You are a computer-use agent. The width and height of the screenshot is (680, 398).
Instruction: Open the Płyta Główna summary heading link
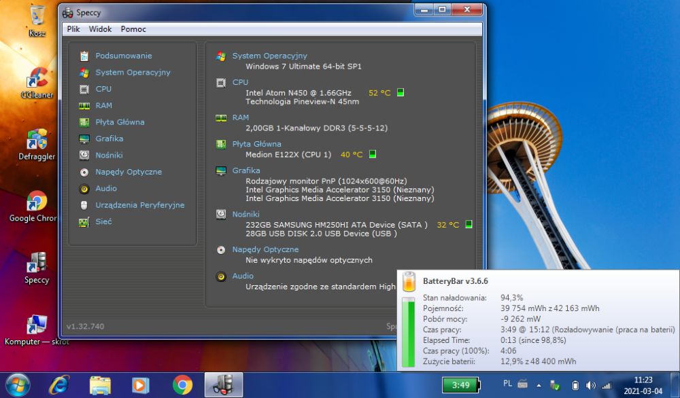point(256,144)
